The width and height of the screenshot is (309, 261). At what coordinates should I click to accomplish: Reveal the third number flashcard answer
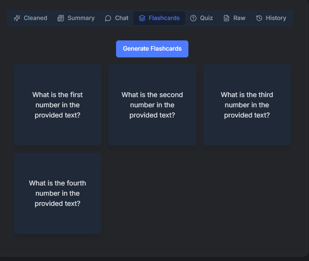pos(246,105)
